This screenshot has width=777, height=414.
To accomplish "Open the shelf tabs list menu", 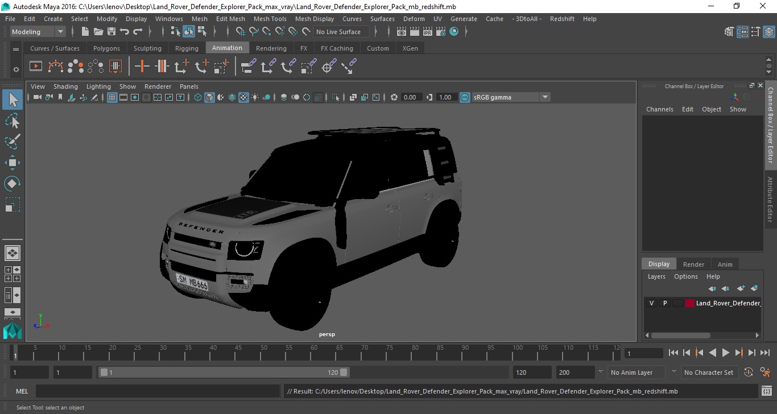I will 16,48.
